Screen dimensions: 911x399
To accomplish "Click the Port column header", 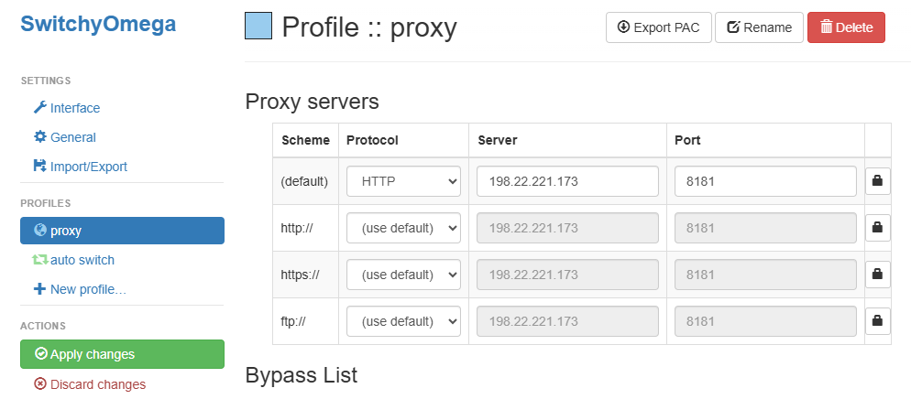I will pyautogui.click(x=688, y=140).
